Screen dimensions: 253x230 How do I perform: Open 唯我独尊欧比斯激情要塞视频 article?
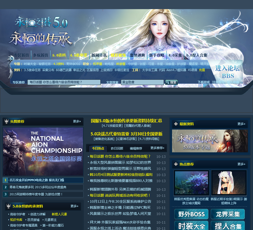121,181
